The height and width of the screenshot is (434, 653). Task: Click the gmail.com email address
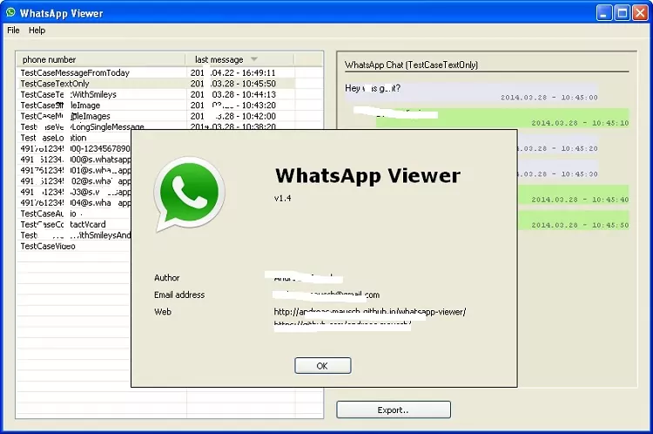point(326,295)
